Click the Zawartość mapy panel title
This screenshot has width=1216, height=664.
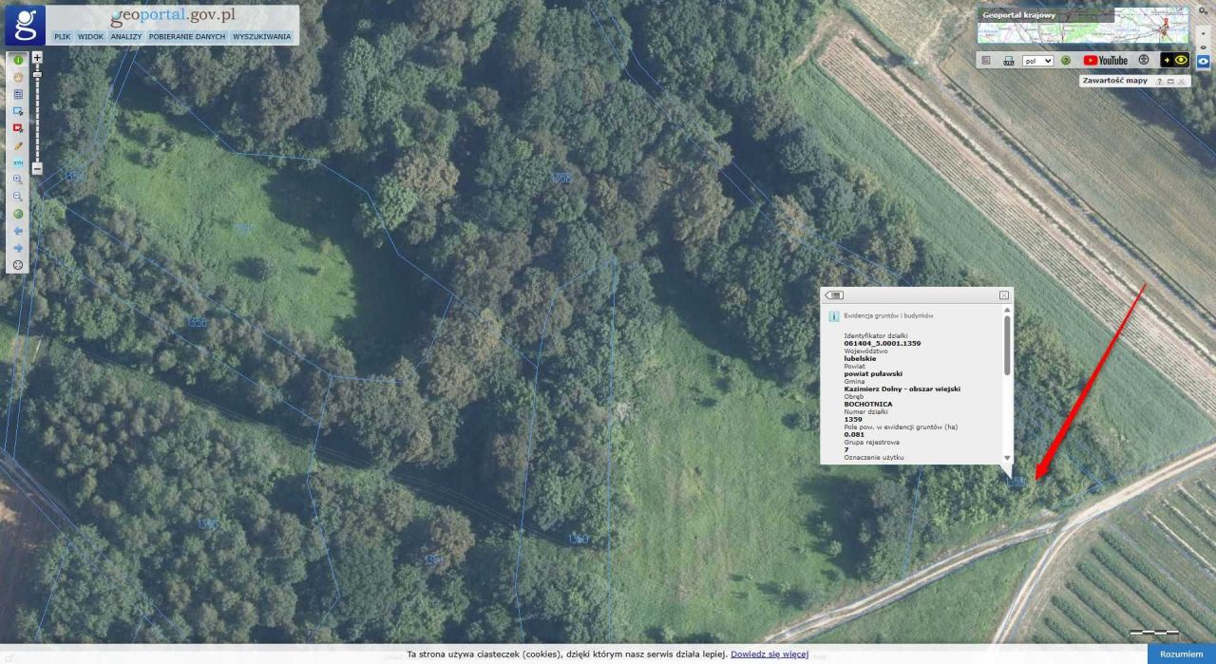[1114, 81]
